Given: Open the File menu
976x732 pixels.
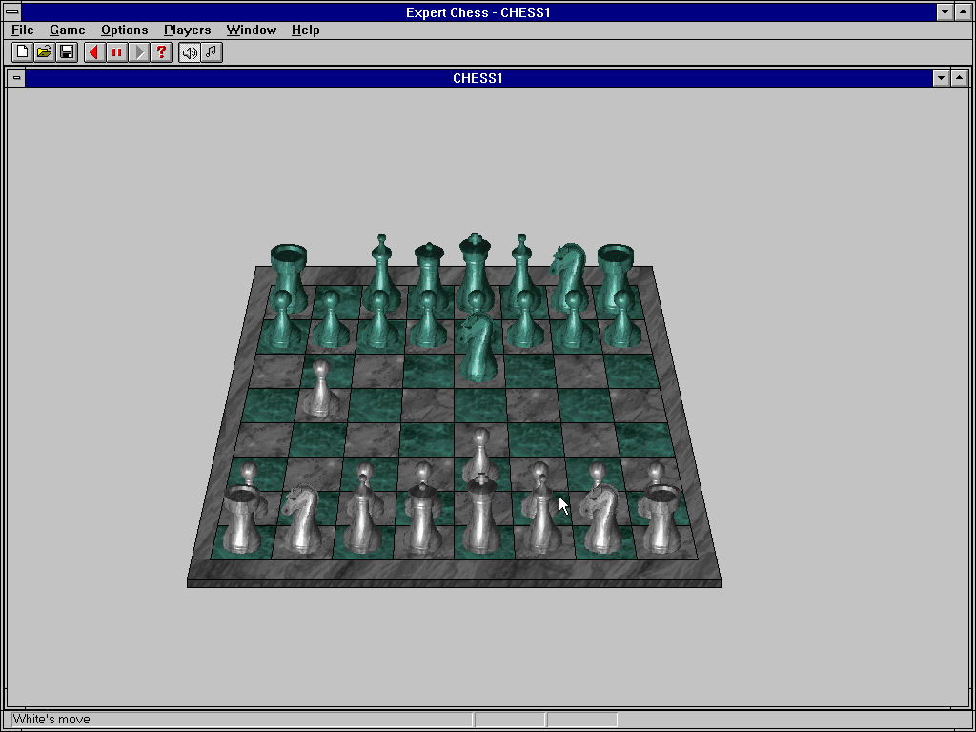Looking at the screenshot, I should [23, 30].
